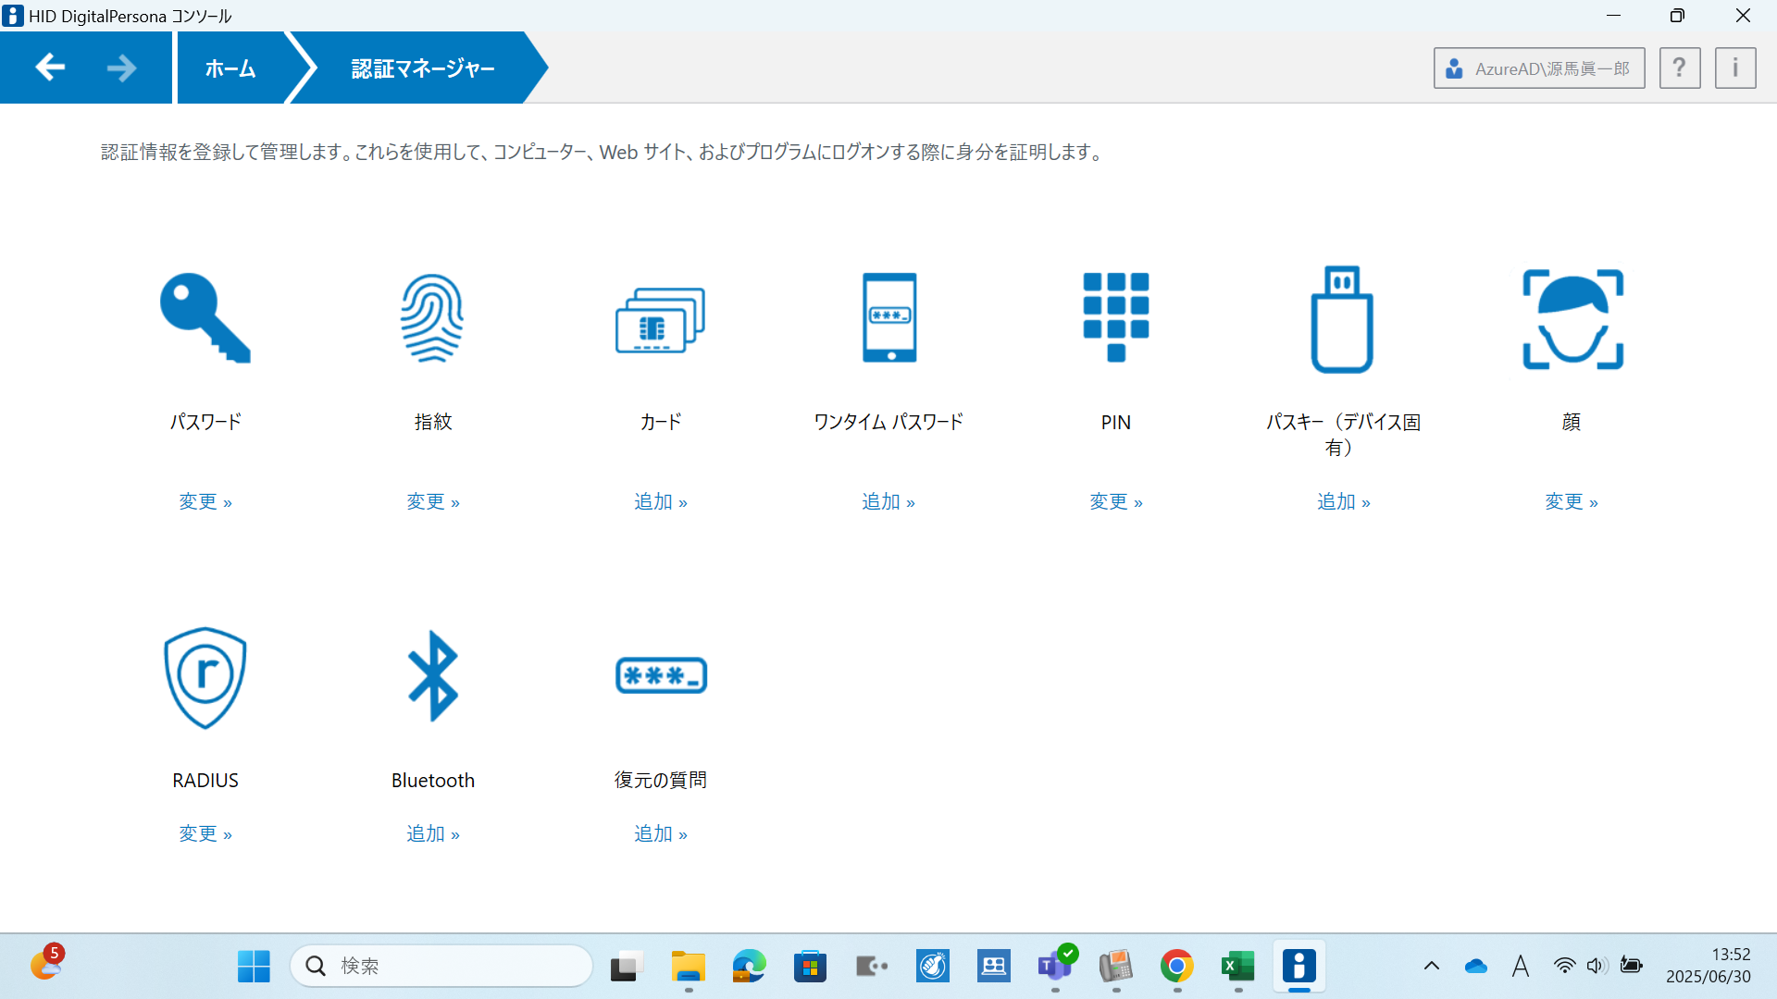The image size is (1777, 999).
Task: Select the Bluetooth credential icon
Action: [x=432, y=676]
